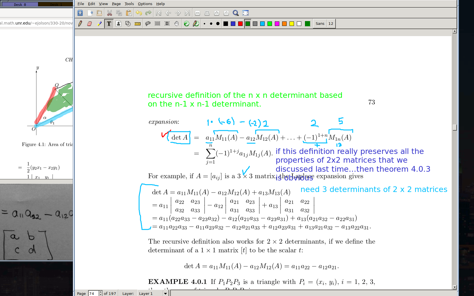This screenshot has height=296, width=474.
Task: Choose the Highlighter tool
Action: pos(99,24)
